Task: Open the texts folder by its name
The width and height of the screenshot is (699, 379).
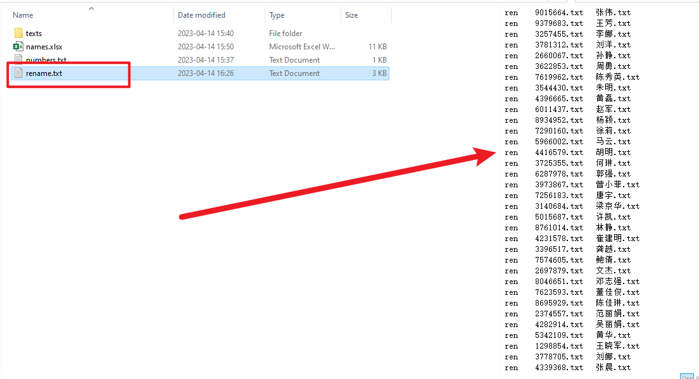Action: click(x=34, y=34)
